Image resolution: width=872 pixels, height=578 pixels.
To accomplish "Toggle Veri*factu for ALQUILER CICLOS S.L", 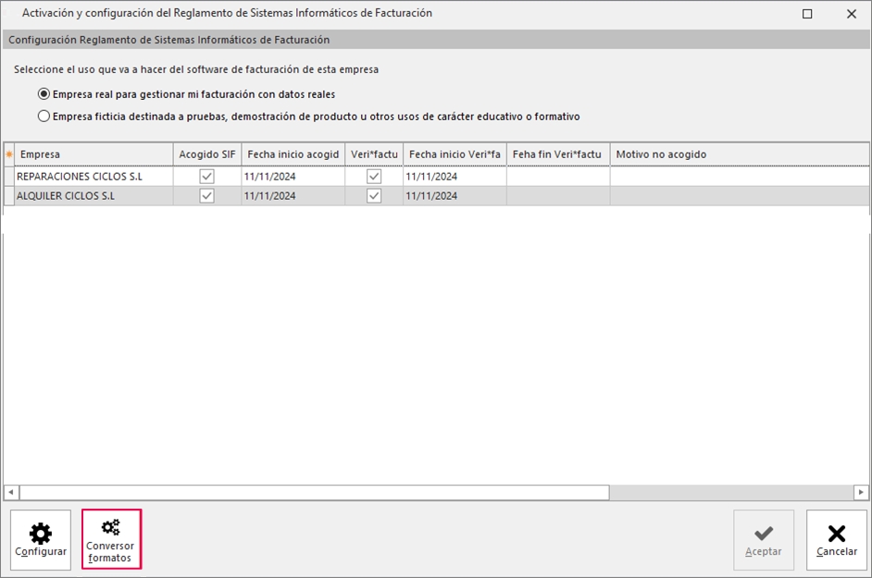I will tap(374, 196).
